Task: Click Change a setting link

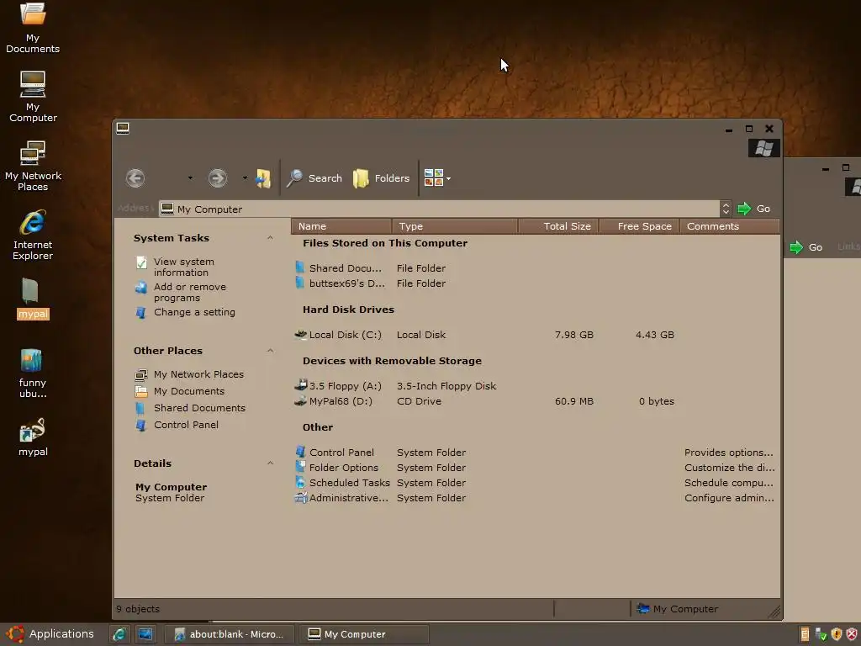Action: coord(194,312)
